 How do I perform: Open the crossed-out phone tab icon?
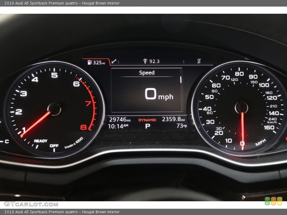199,61
